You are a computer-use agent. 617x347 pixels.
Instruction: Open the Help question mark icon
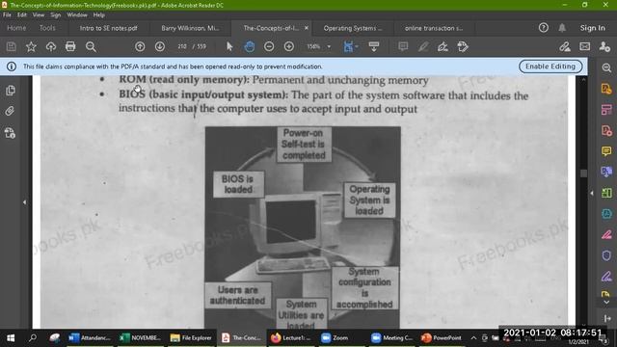(x=544, y=28)
